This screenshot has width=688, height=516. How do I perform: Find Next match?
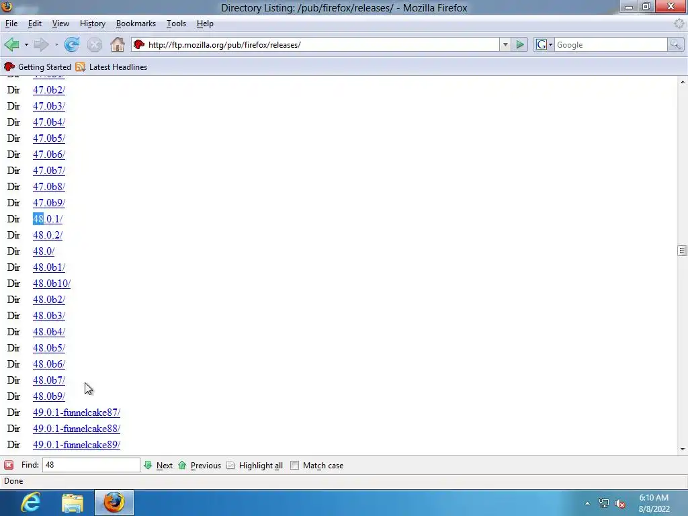pyautogui.click(x=159, y=466)
